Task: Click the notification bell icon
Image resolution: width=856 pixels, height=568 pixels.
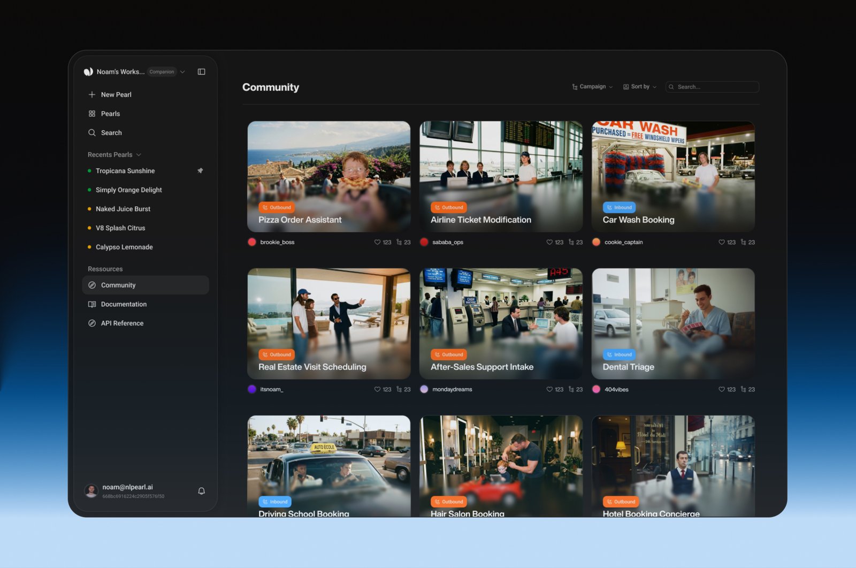Action: [201, 491]
